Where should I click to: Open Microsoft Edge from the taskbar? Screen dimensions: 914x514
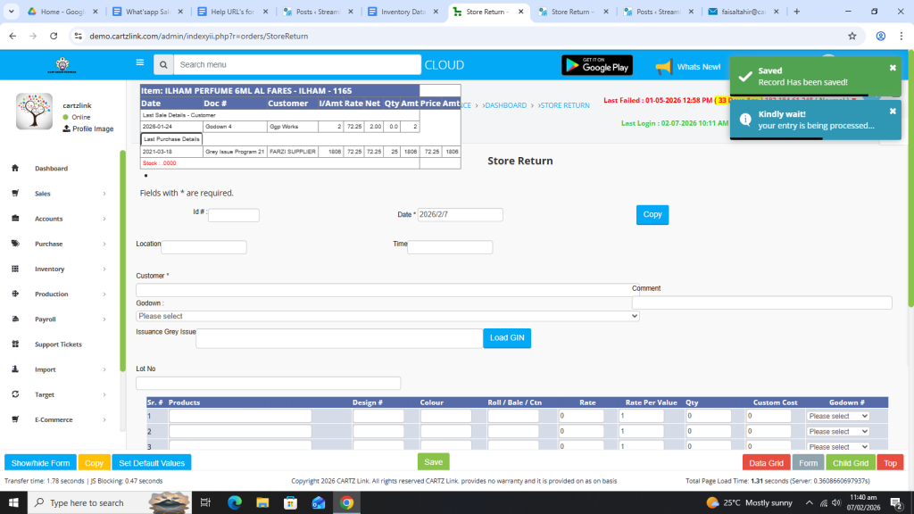(x=235, y=502)
